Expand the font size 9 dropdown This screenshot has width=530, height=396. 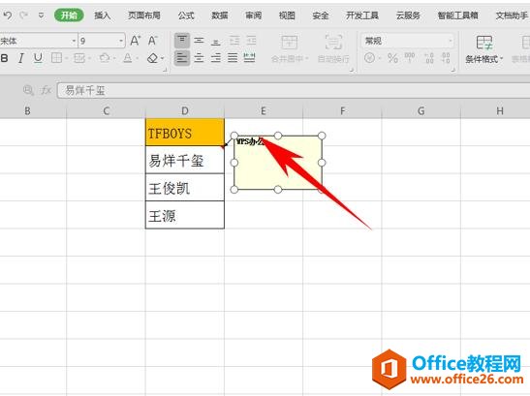[121, 42]
